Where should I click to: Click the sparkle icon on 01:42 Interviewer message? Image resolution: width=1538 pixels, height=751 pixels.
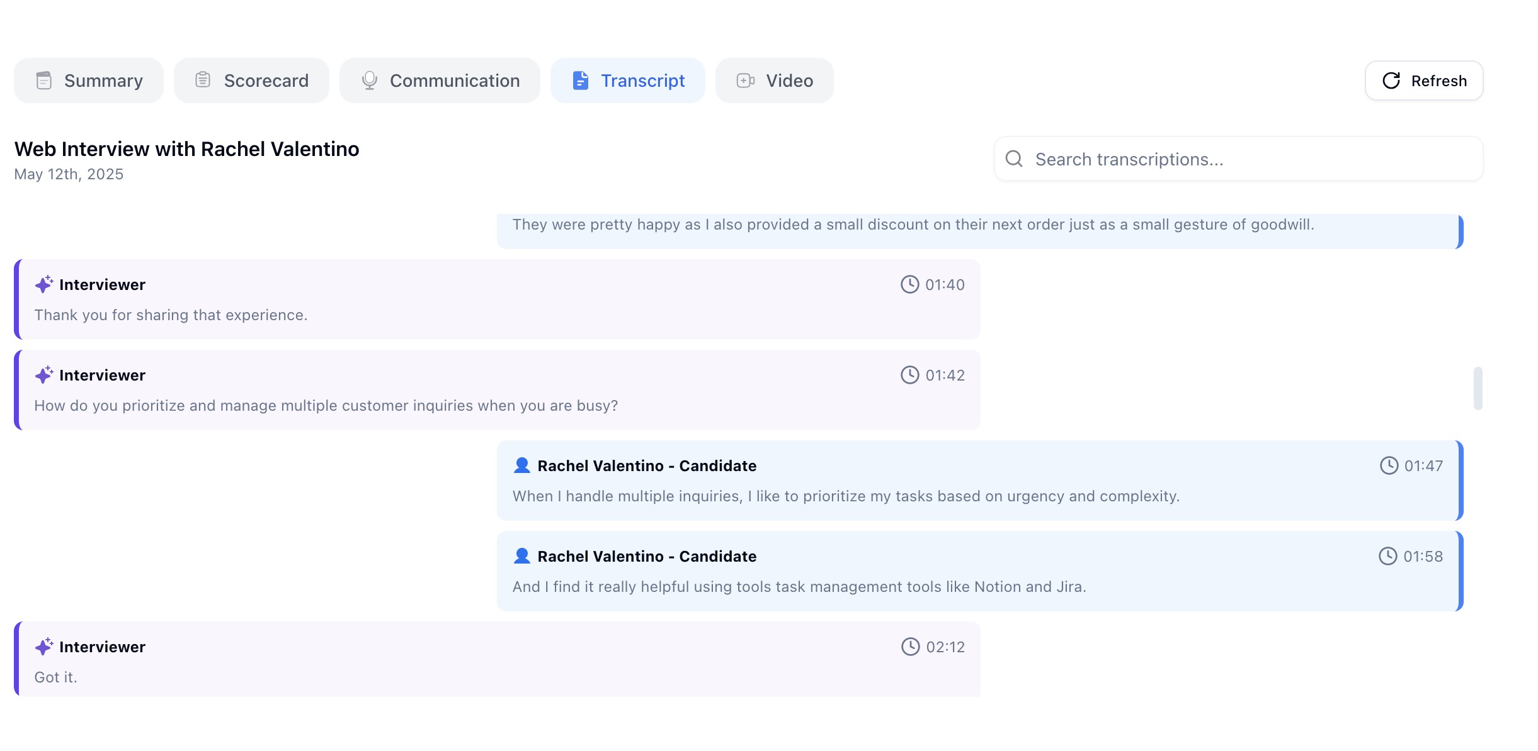[43, 375]
